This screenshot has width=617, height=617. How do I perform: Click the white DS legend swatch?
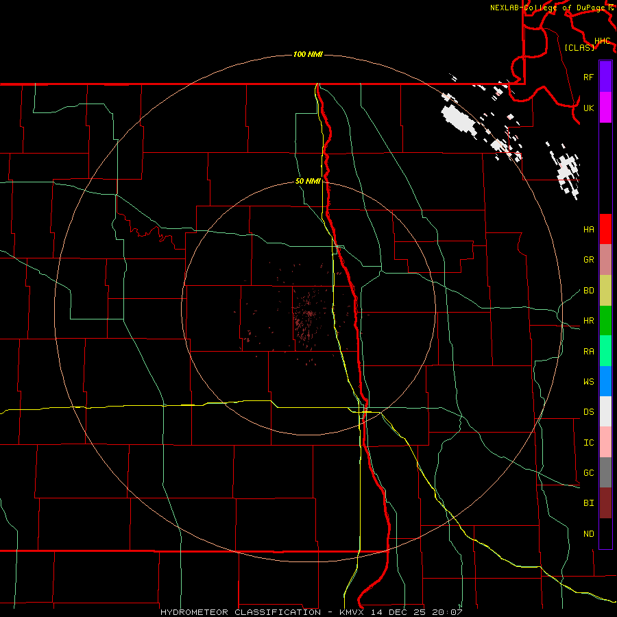[605, 411]
